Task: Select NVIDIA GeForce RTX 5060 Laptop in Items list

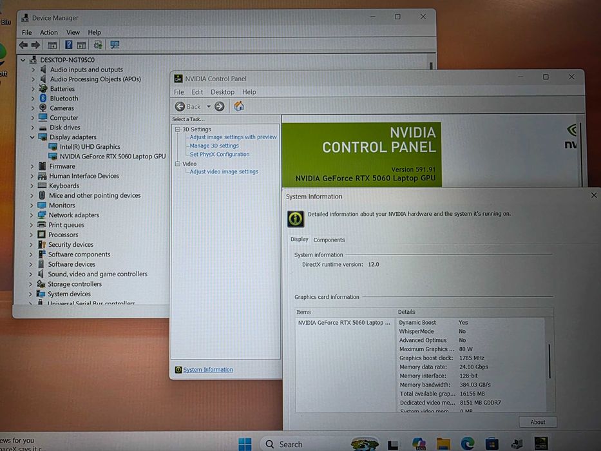Action: 344,323
